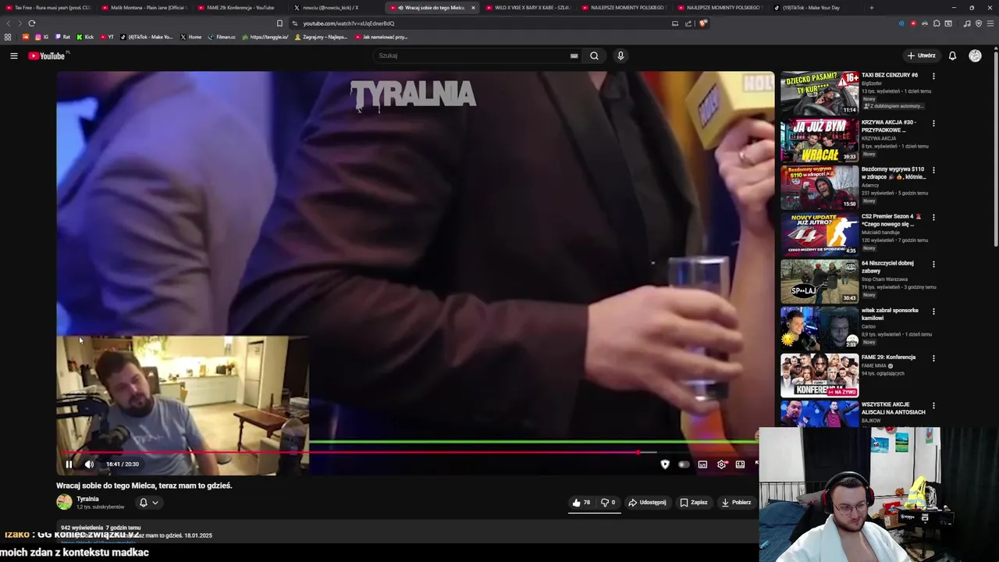Open witek zabrał sponsorke kamilowi thumbnail
This screenshot has height=562, width=999.
(x=819, y=329)
